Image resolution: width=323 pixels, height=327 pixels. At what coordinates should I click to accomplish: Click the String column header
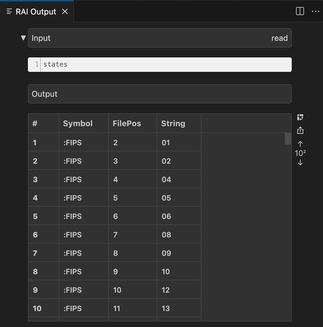(x=179, y=123)
